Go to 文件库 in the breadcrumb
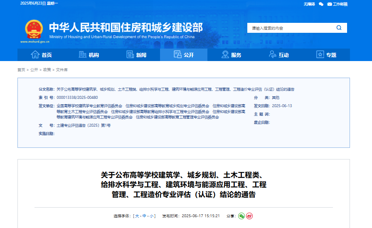Image resolution: width=372 pixels, height=228 pixels. 62,70
